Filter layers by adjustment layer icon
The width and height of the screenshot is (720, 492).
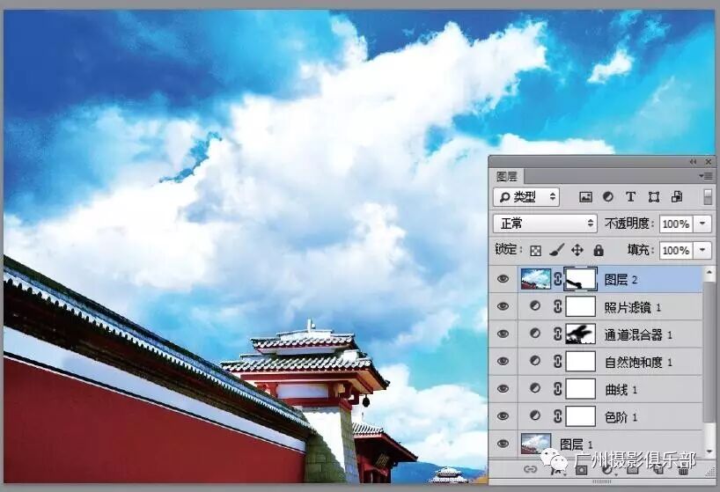click(x=608, y=197)
